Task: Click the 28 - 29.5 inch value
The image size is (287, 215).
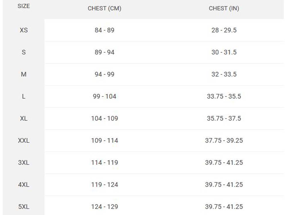Action: pos(224,30)
